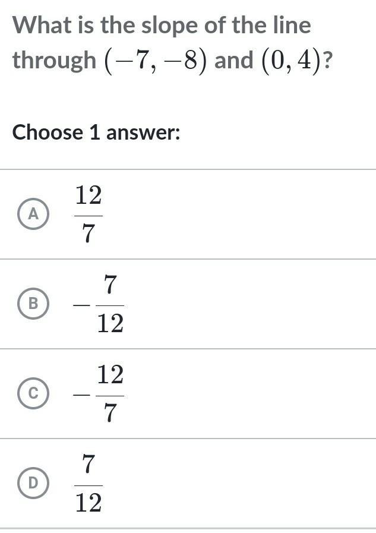Viewport: 376px width, 533px height.
Task: Click numerator 12 of answer A
Action: pyautogui.click(x=89, y=195)
